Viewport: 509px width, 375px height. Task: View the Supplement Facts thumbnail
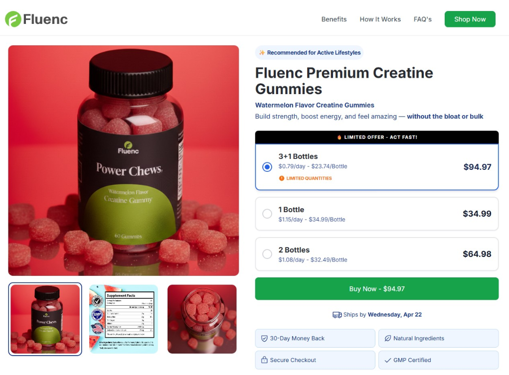123,319
